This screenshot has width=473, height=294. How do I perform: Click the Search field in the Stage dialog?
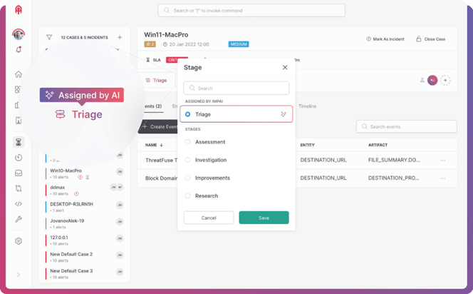tap(236, 88)
